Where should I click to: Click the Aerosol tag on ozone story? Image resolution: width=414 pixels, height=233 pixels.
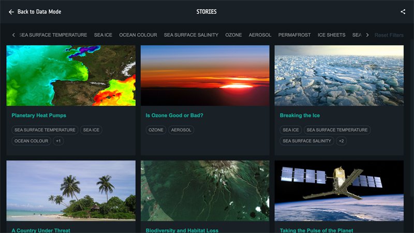[181, 130]
